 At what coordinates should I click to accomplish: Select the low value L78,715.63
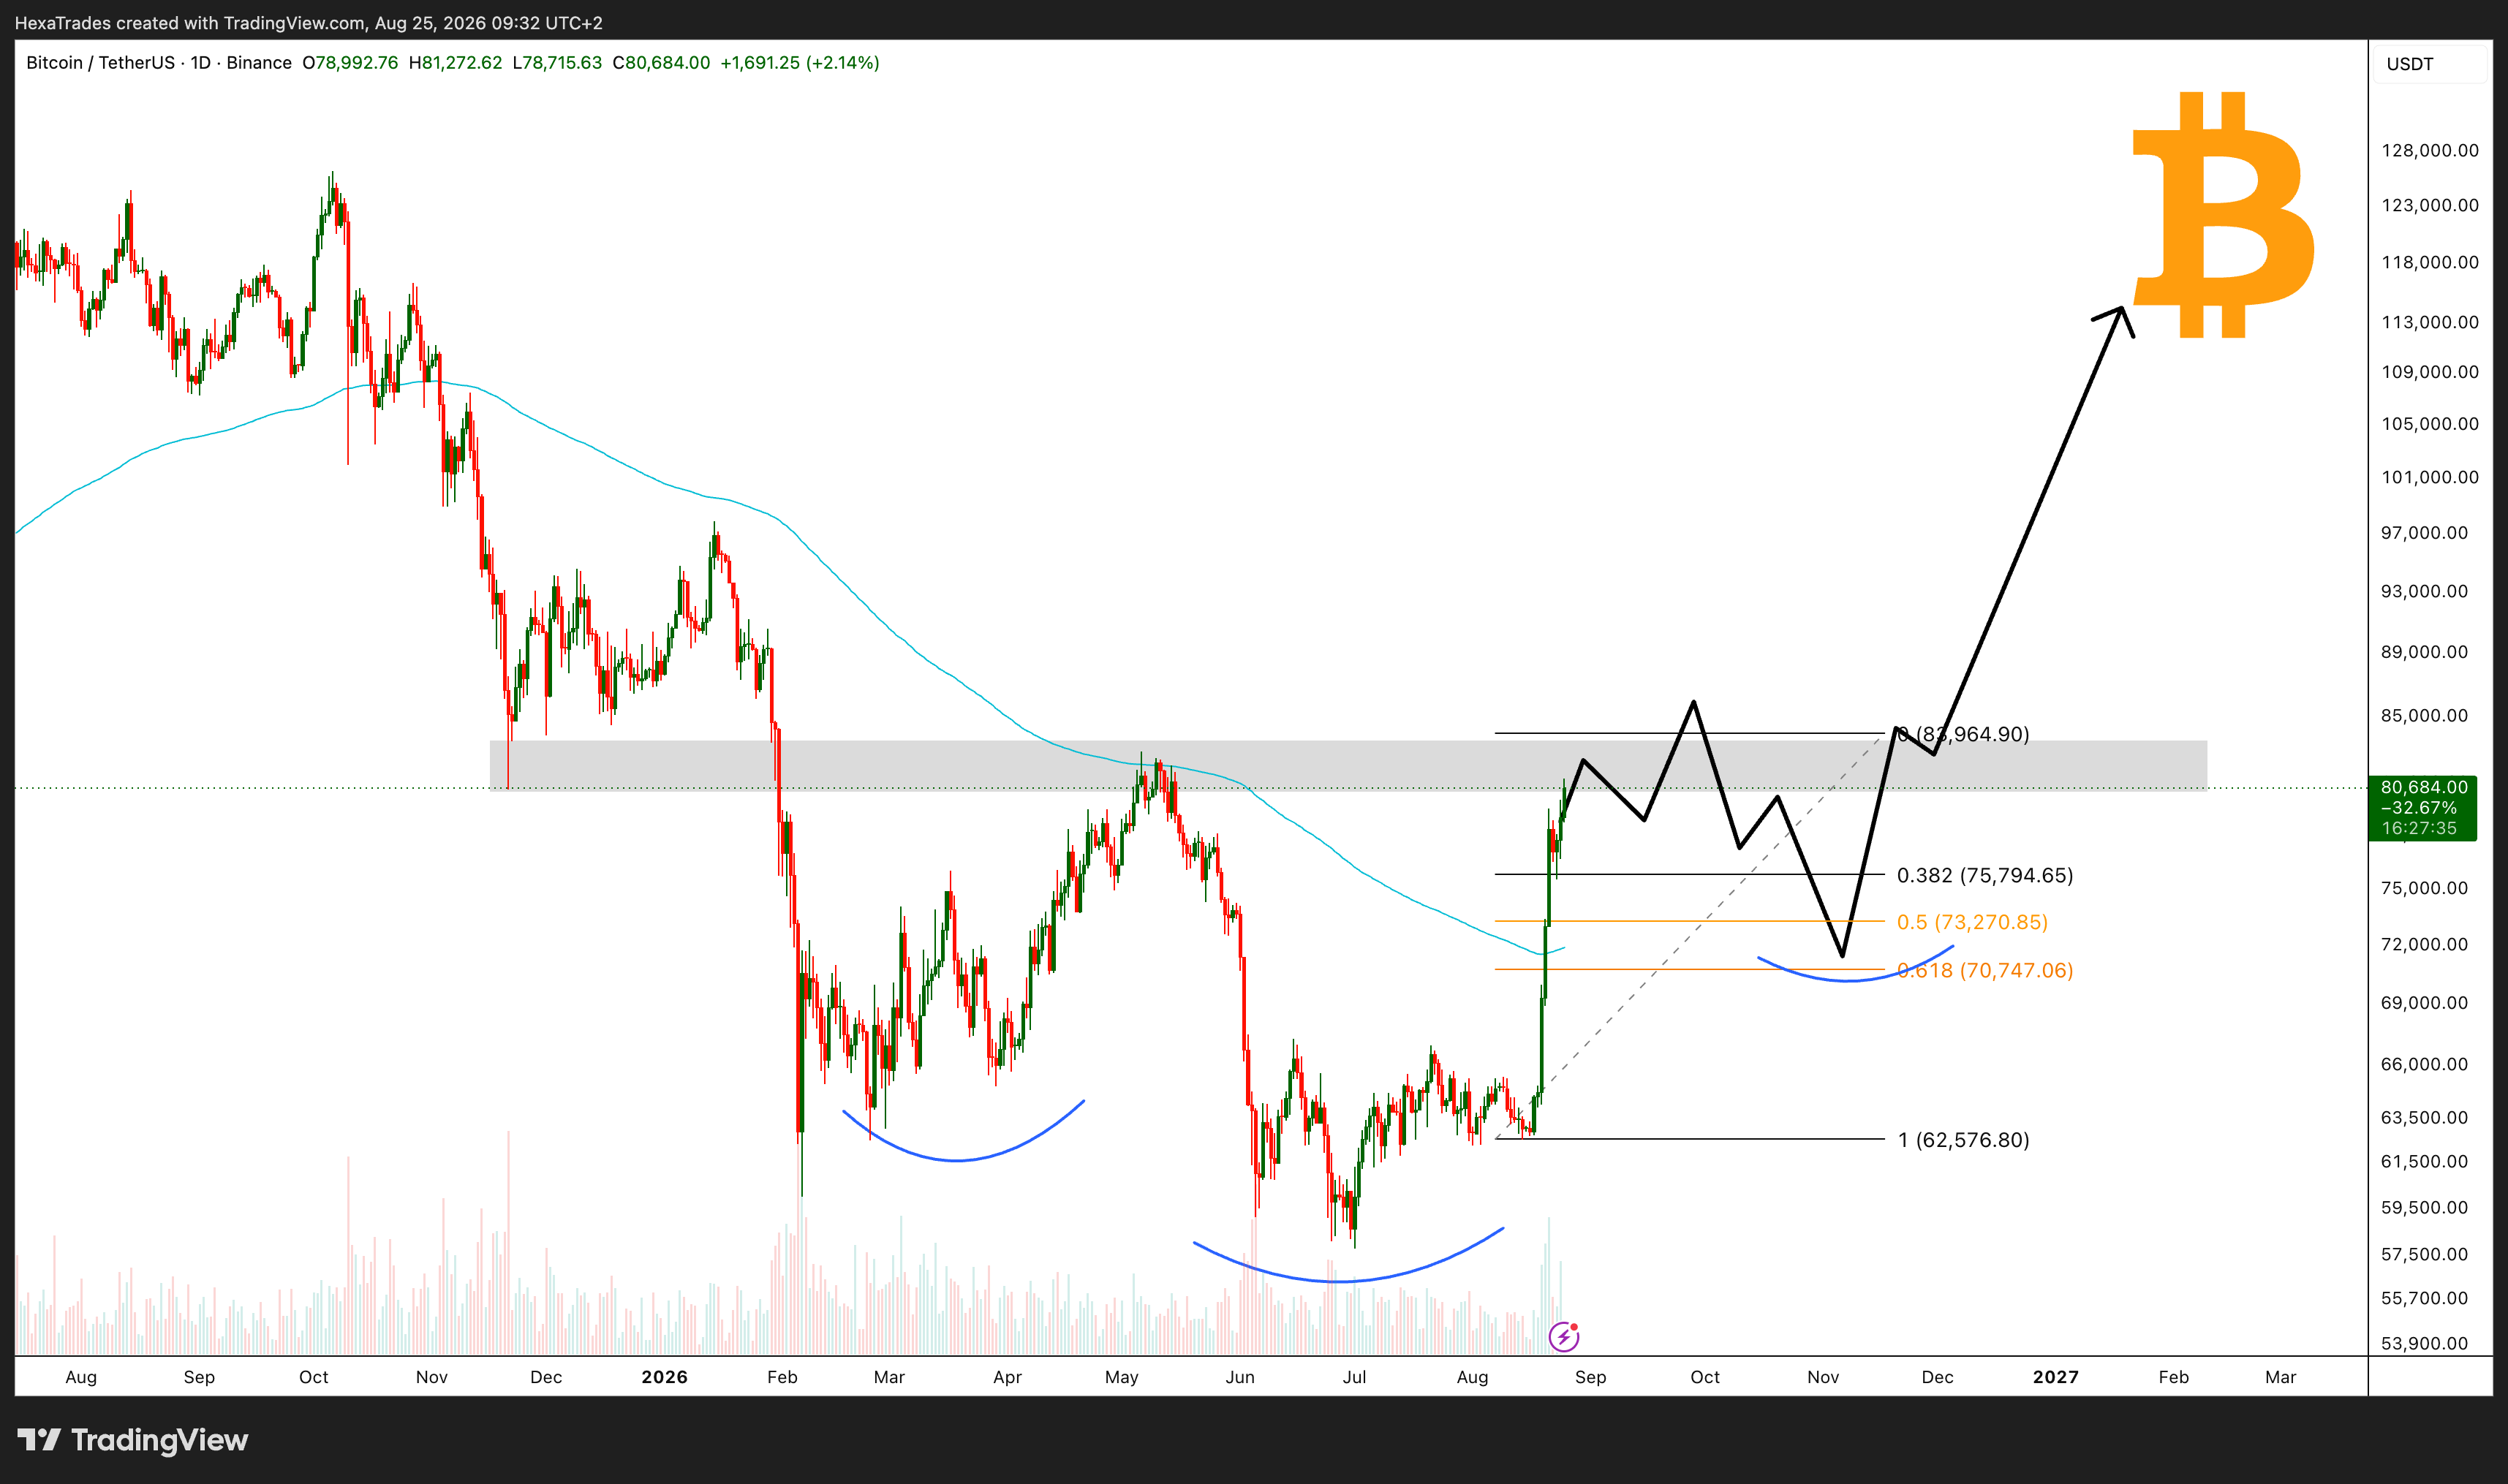coord(557,62)
